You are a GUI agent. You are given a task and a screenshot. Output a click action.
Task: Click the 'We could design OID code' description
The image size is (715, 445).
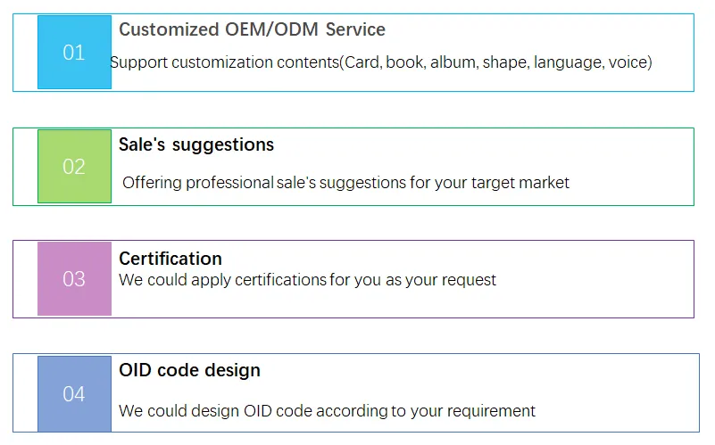point(327,411)
